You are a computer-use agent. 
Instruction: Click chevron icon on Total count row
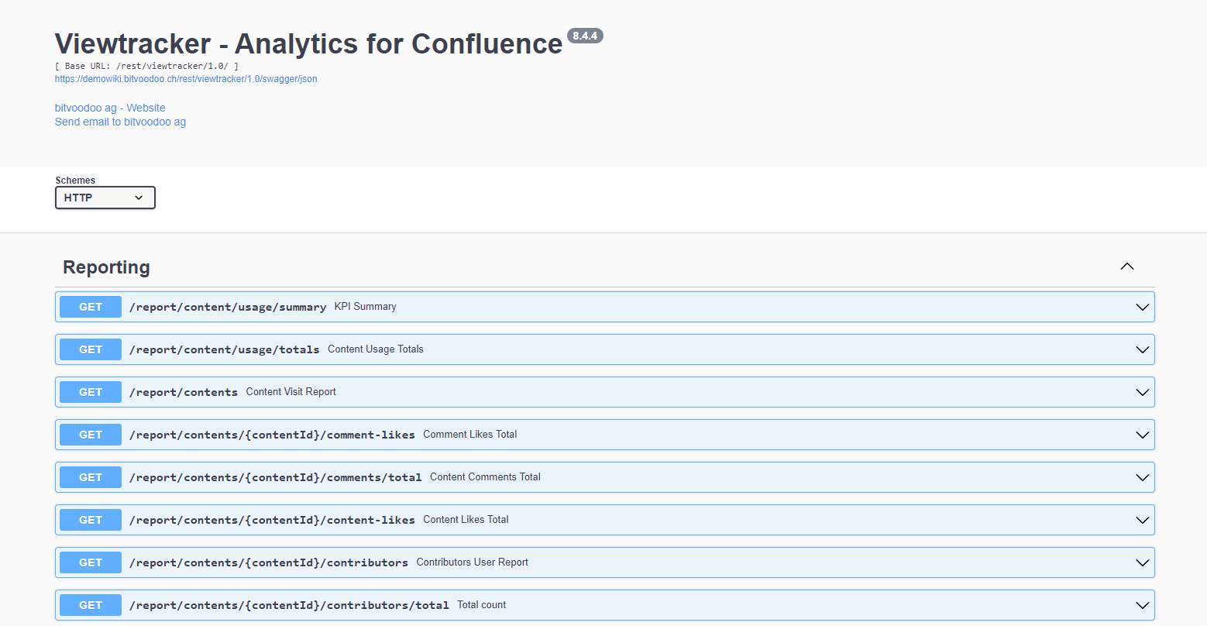click(1141, 605)
